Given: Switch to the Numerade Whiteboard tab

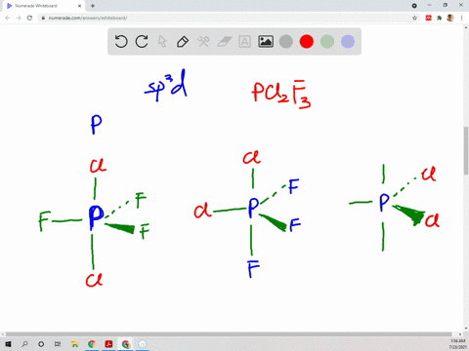Looking at the screenshot, I should 42,6.
